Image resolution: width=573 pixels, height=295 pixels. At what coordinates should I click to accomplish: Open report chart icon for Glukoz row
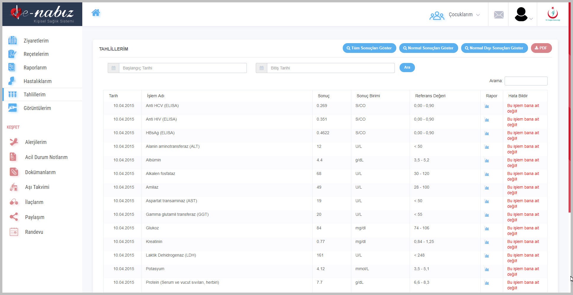click(487, 228)
